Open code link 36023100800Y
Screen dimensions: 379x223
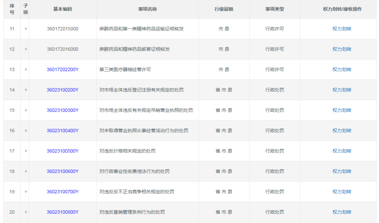[x=62, y=212]
